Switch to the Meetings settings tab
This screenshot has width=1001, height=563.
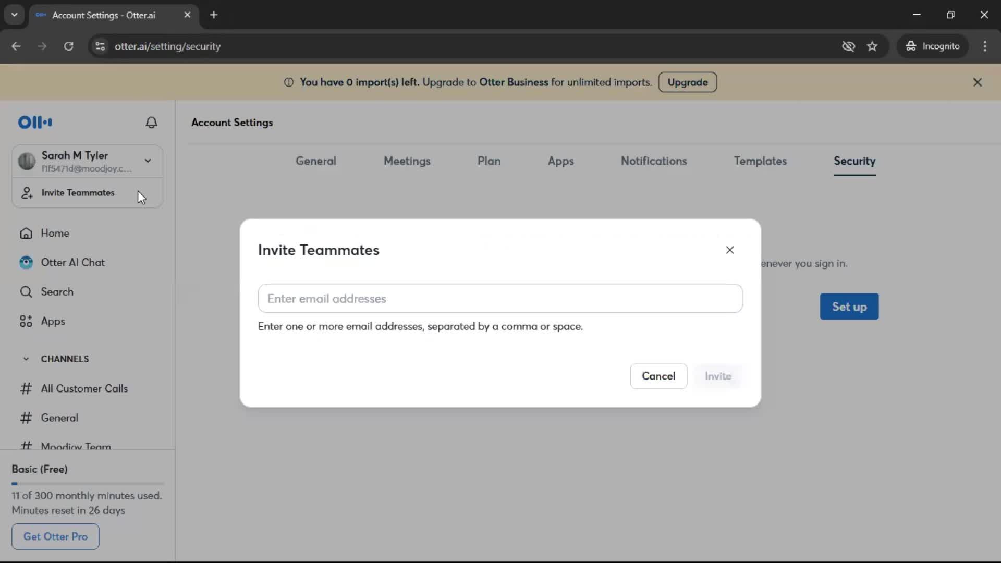click(407, 161)
